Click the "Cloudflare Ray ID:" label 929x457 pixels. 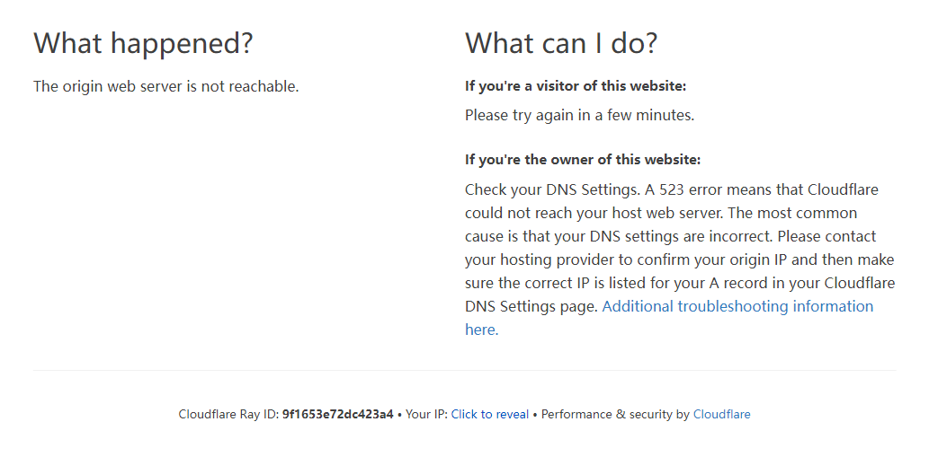tap(228, 414)
